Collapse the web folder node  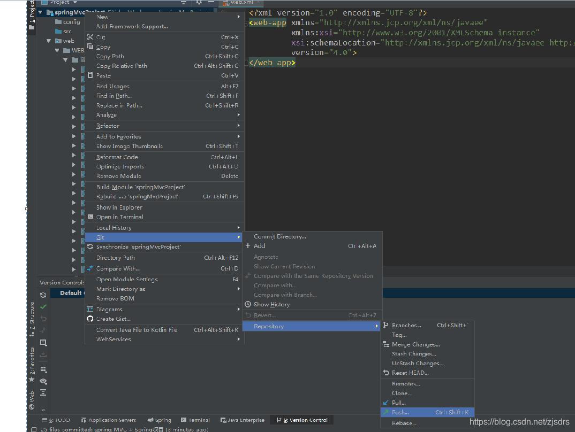click(49, 41)
